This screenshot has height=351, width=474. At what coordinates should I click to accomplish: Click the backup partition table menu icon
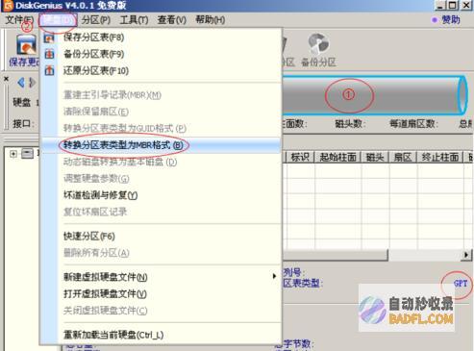point(49,54)
